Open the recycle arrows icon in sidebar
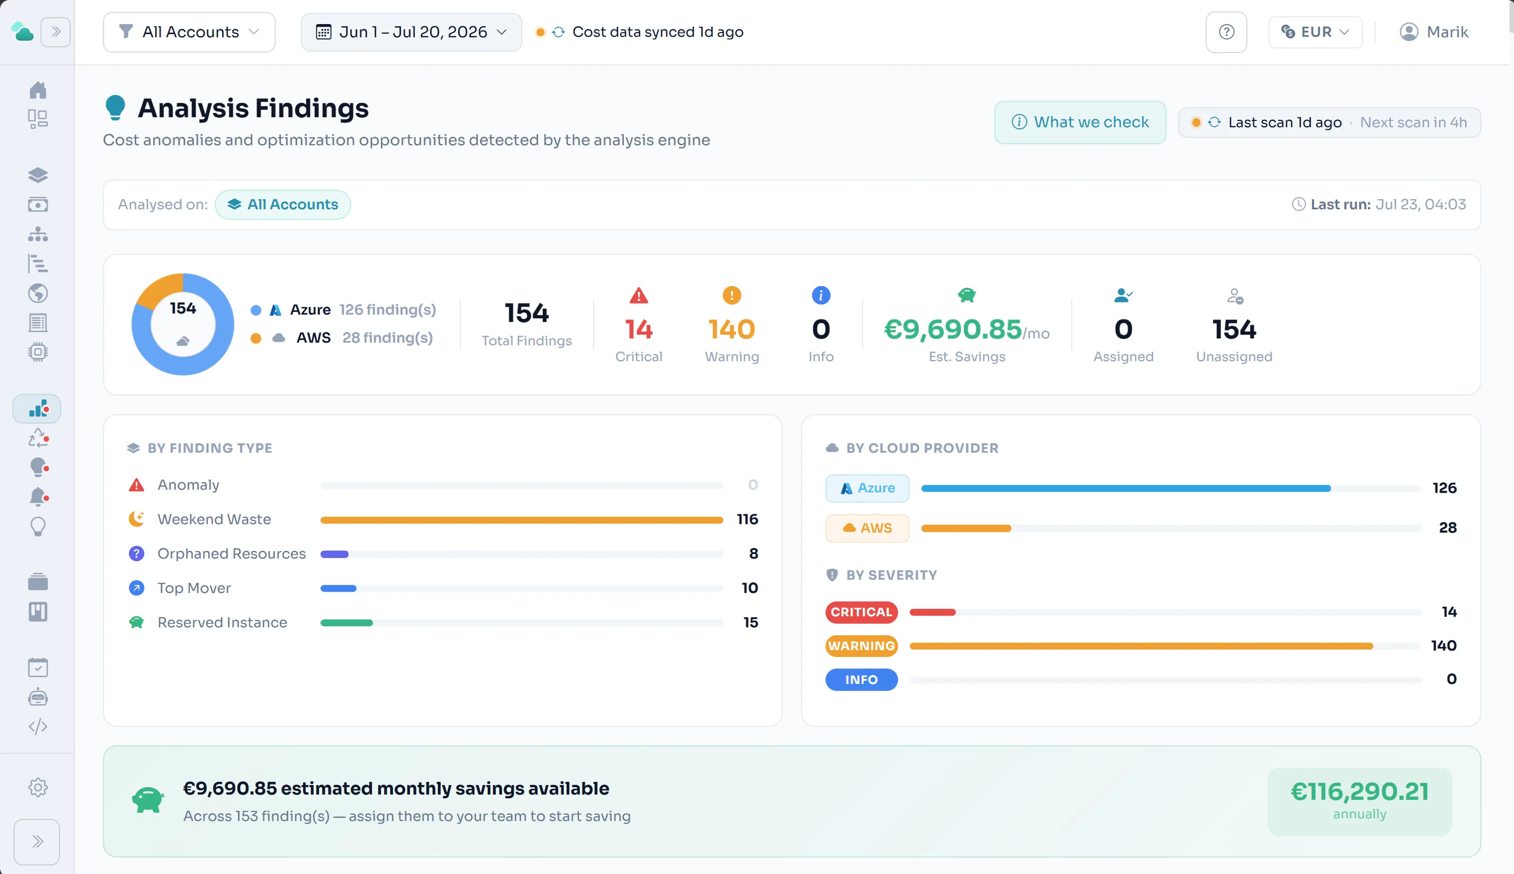This screenshot has width=1514, height=874. coord(37,438)
